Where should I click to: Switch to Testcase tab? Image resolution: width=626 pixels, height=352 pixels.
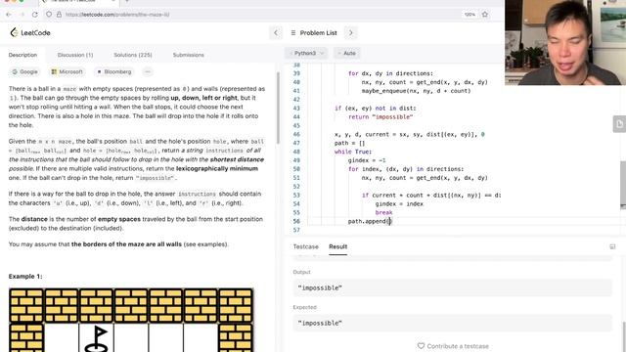[x=306, y=246]
